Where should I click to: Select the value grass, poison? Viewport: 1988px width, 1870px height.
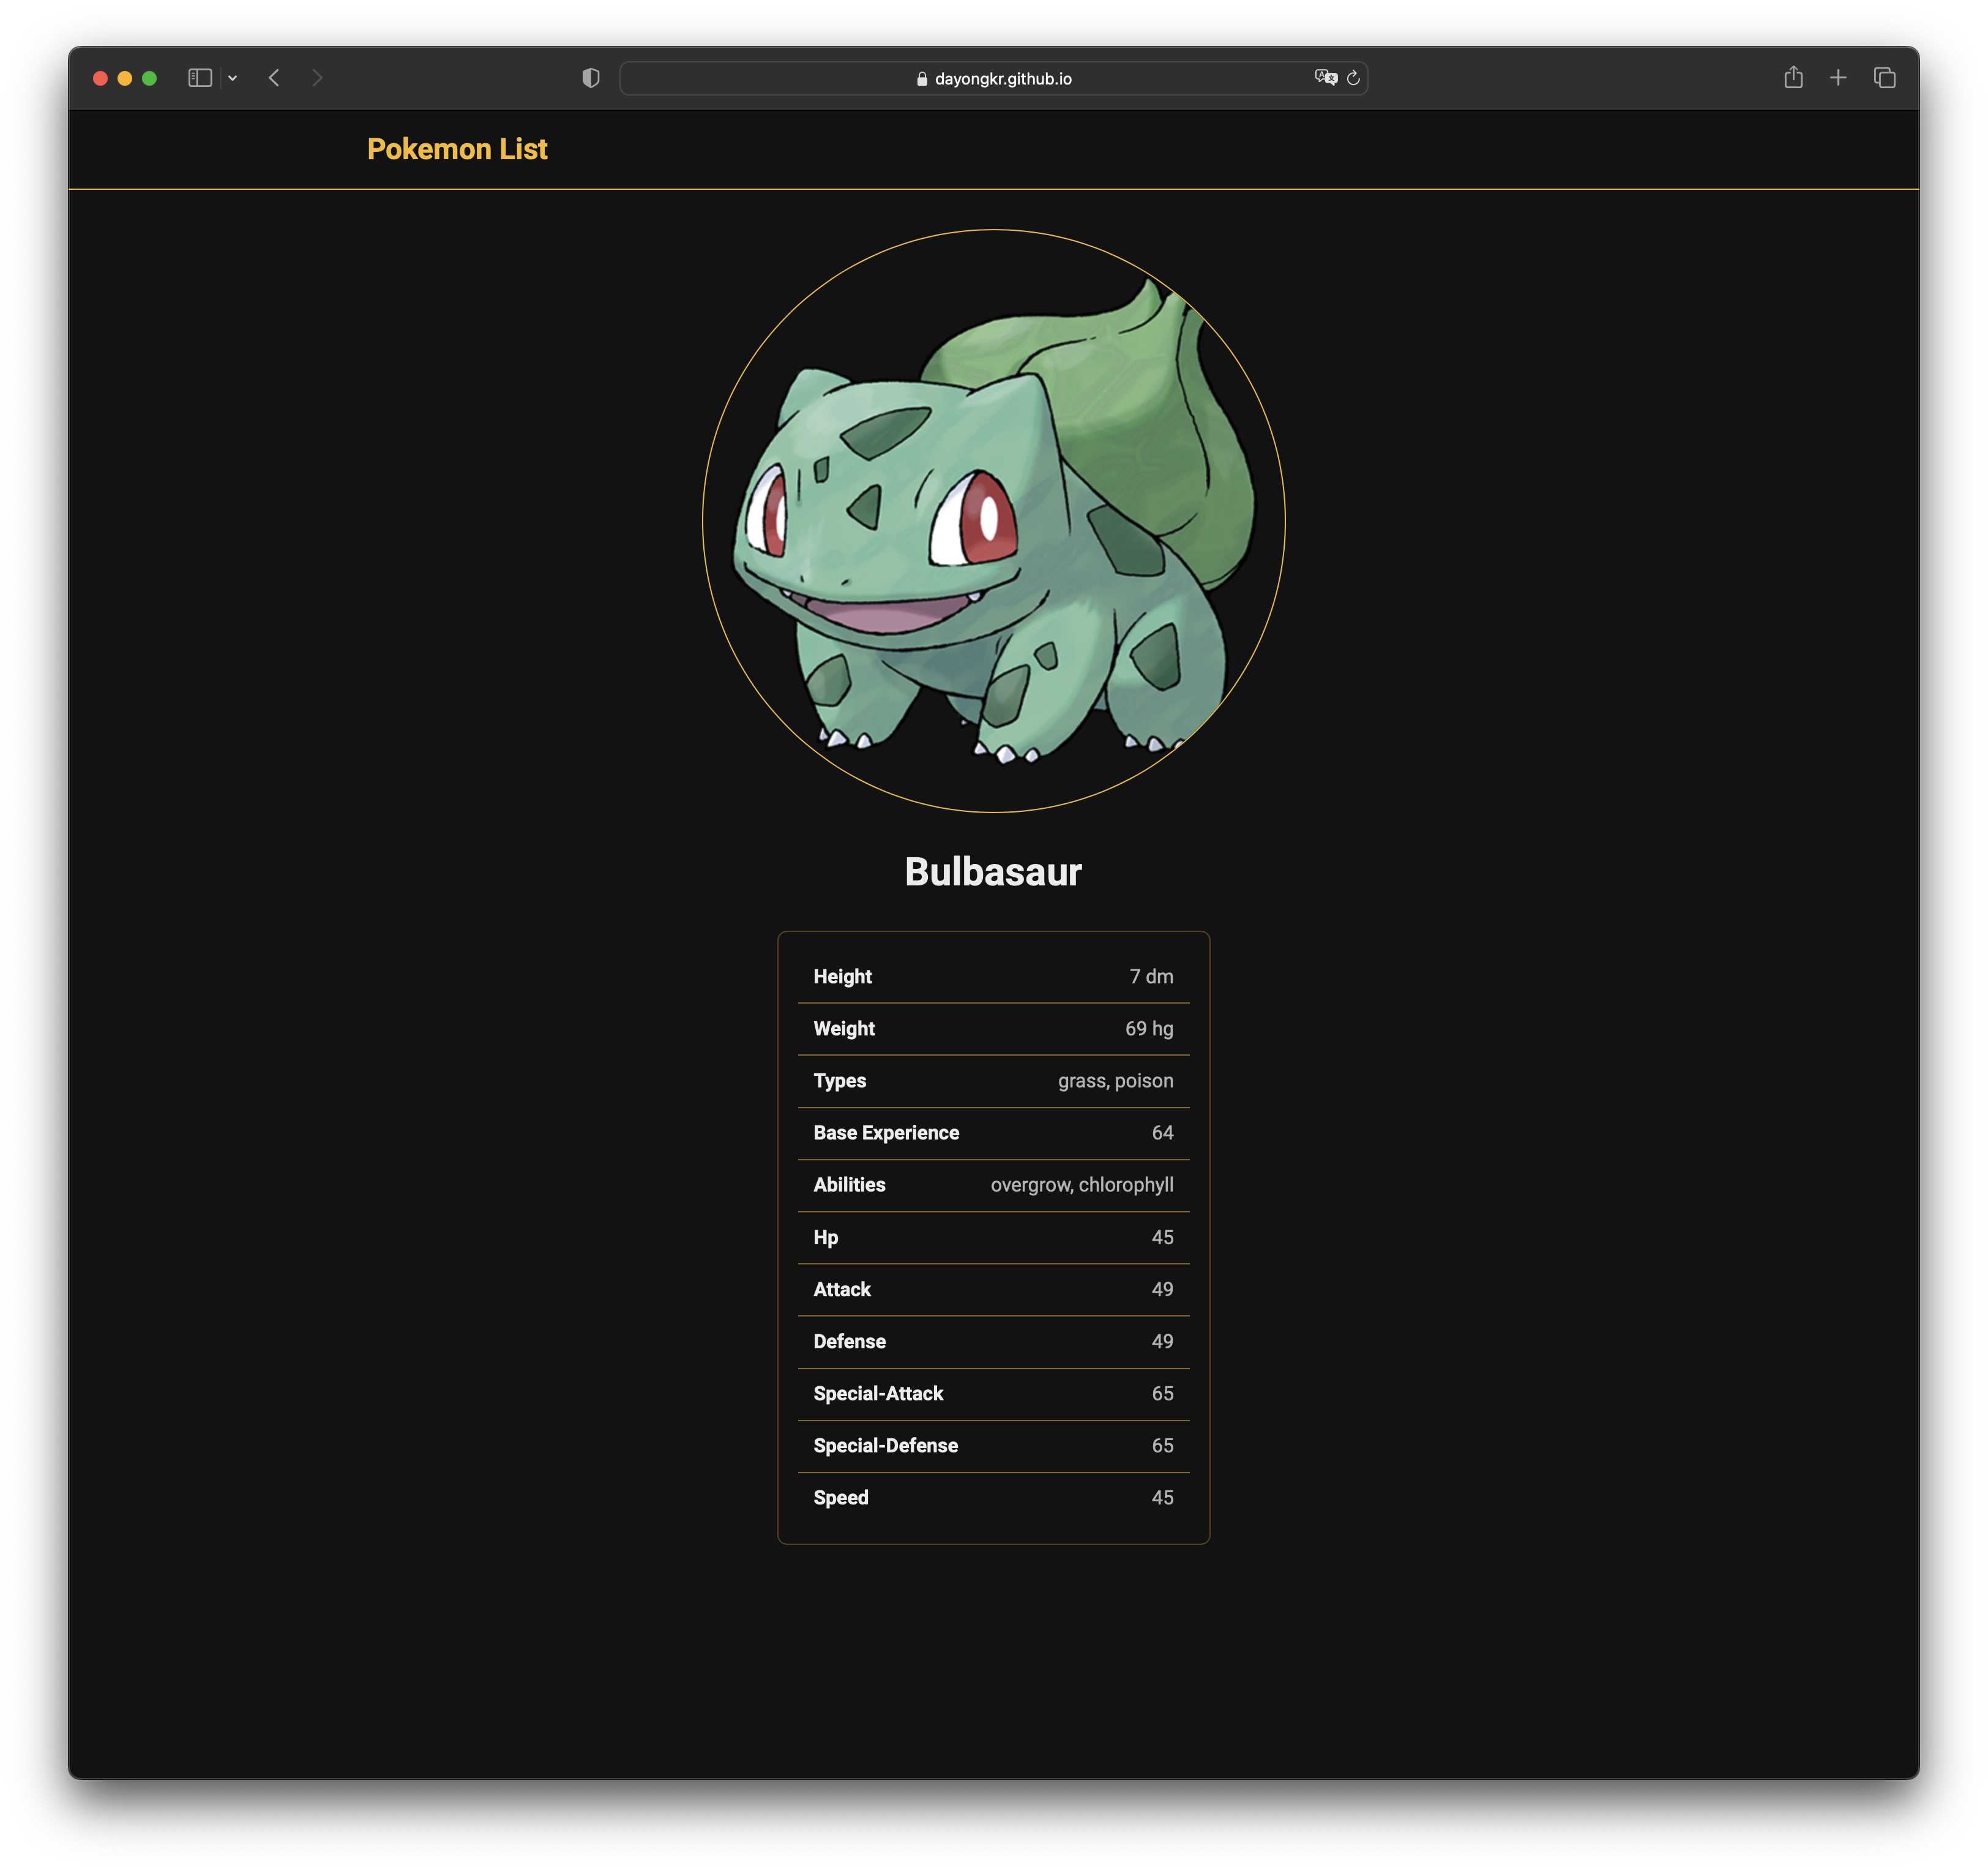[x=1116, y=1081]
